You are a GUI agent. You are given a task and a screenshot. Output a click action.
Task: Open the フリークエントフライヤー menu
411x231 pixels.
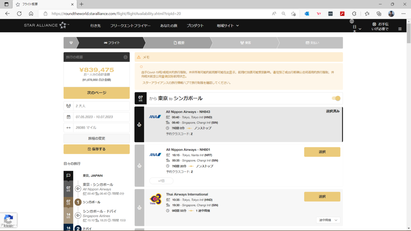(x=130, y=26)
